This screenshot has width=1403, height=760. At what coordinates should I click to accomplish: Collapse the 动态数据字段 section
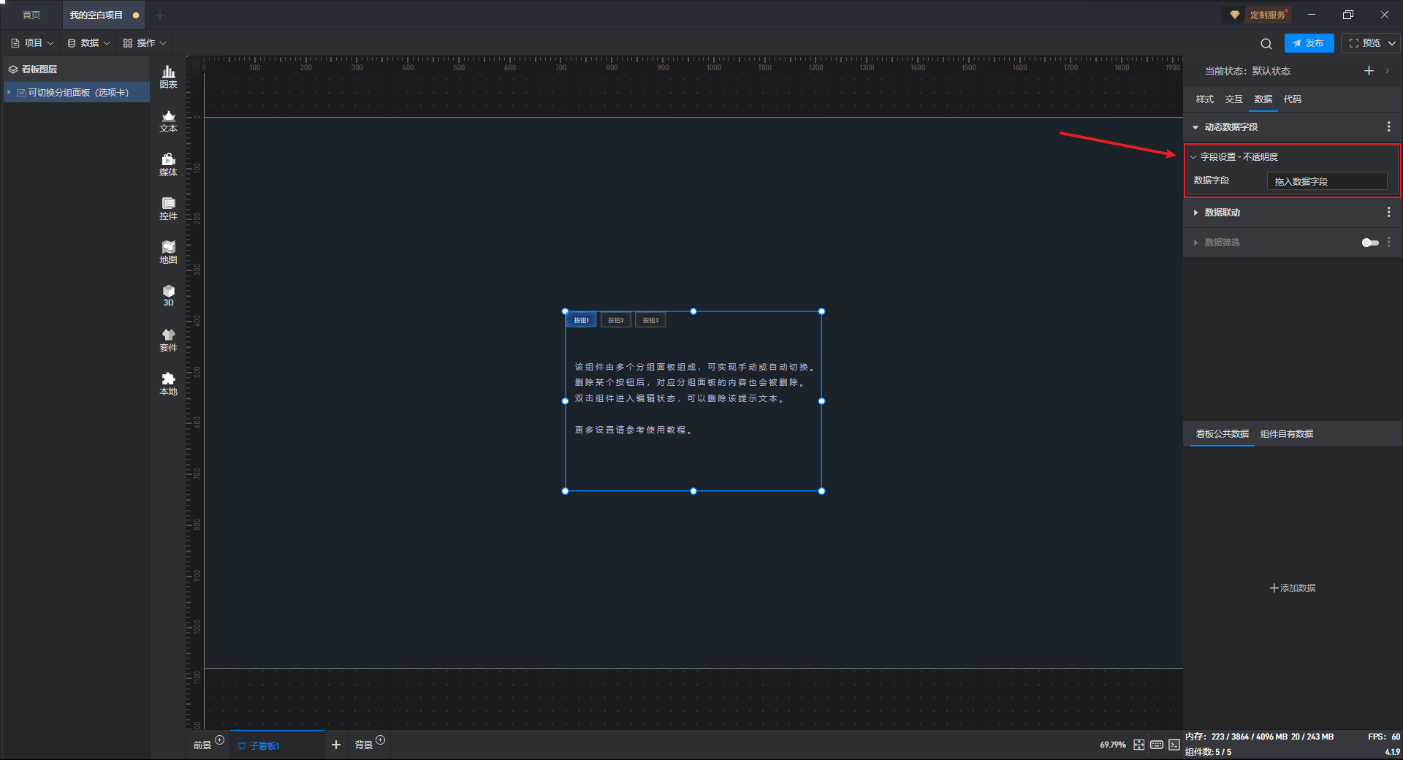1231,127
